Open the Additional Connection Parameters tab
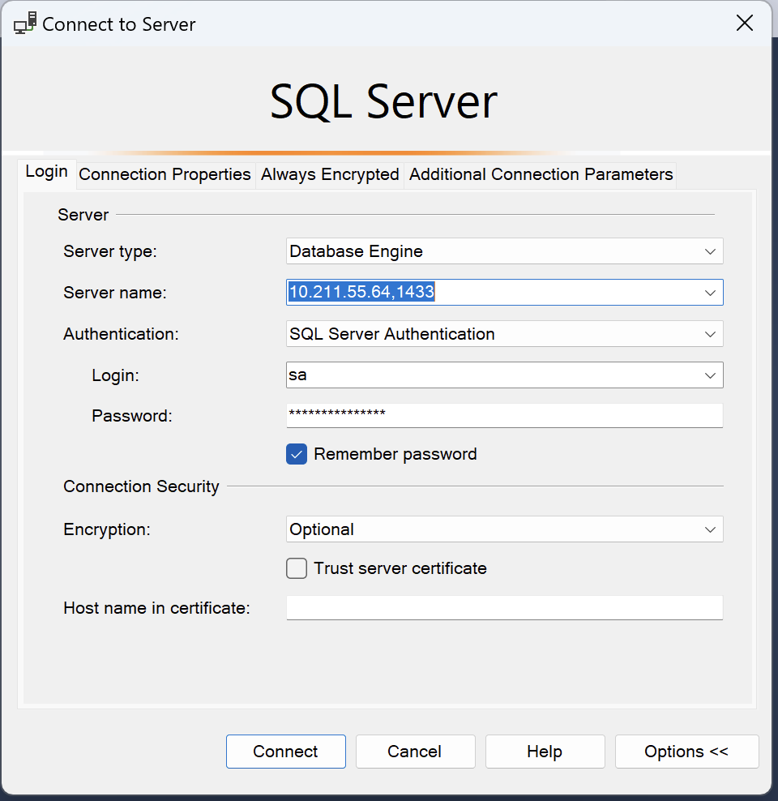The height and width of the screenshot is (801, 778). [x=541, y=174]
